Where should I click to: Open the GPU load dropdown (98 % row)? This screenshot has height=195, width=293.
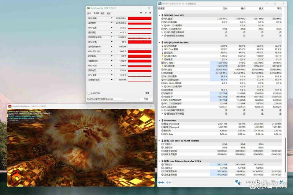[x=112, y=42]
